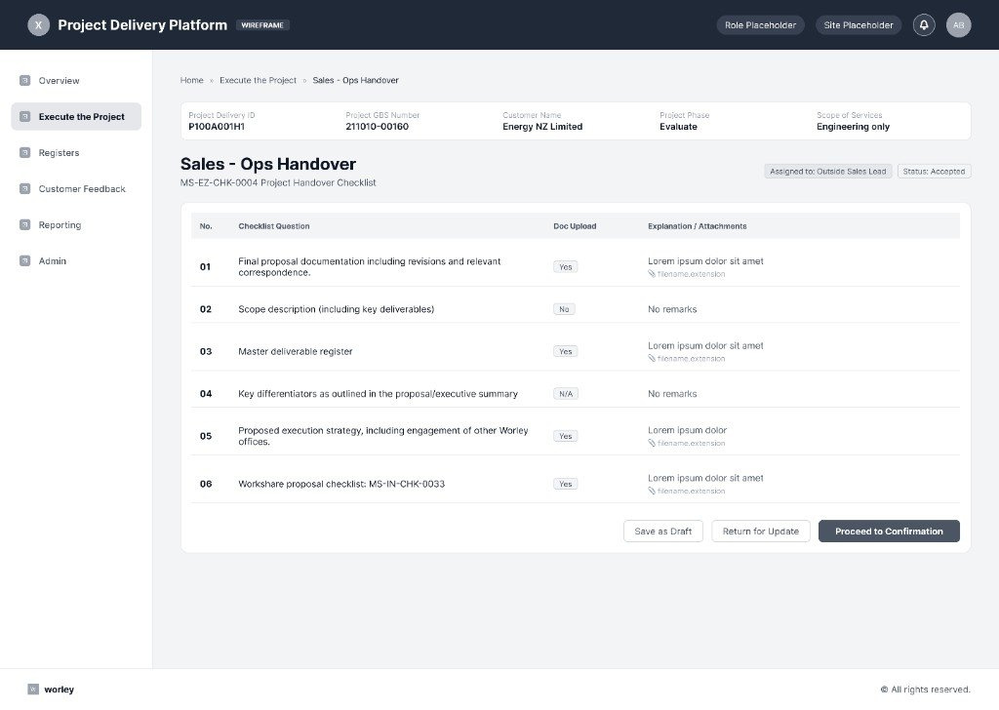Open filename.extension attachment in row 03
Image resolution: width=999 pixels, height=710 pixels.
click(x=692, y=359)
